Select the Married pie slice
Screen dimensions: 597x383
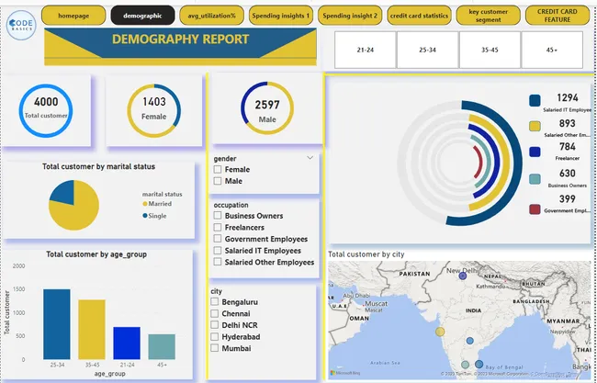point(78,213)
